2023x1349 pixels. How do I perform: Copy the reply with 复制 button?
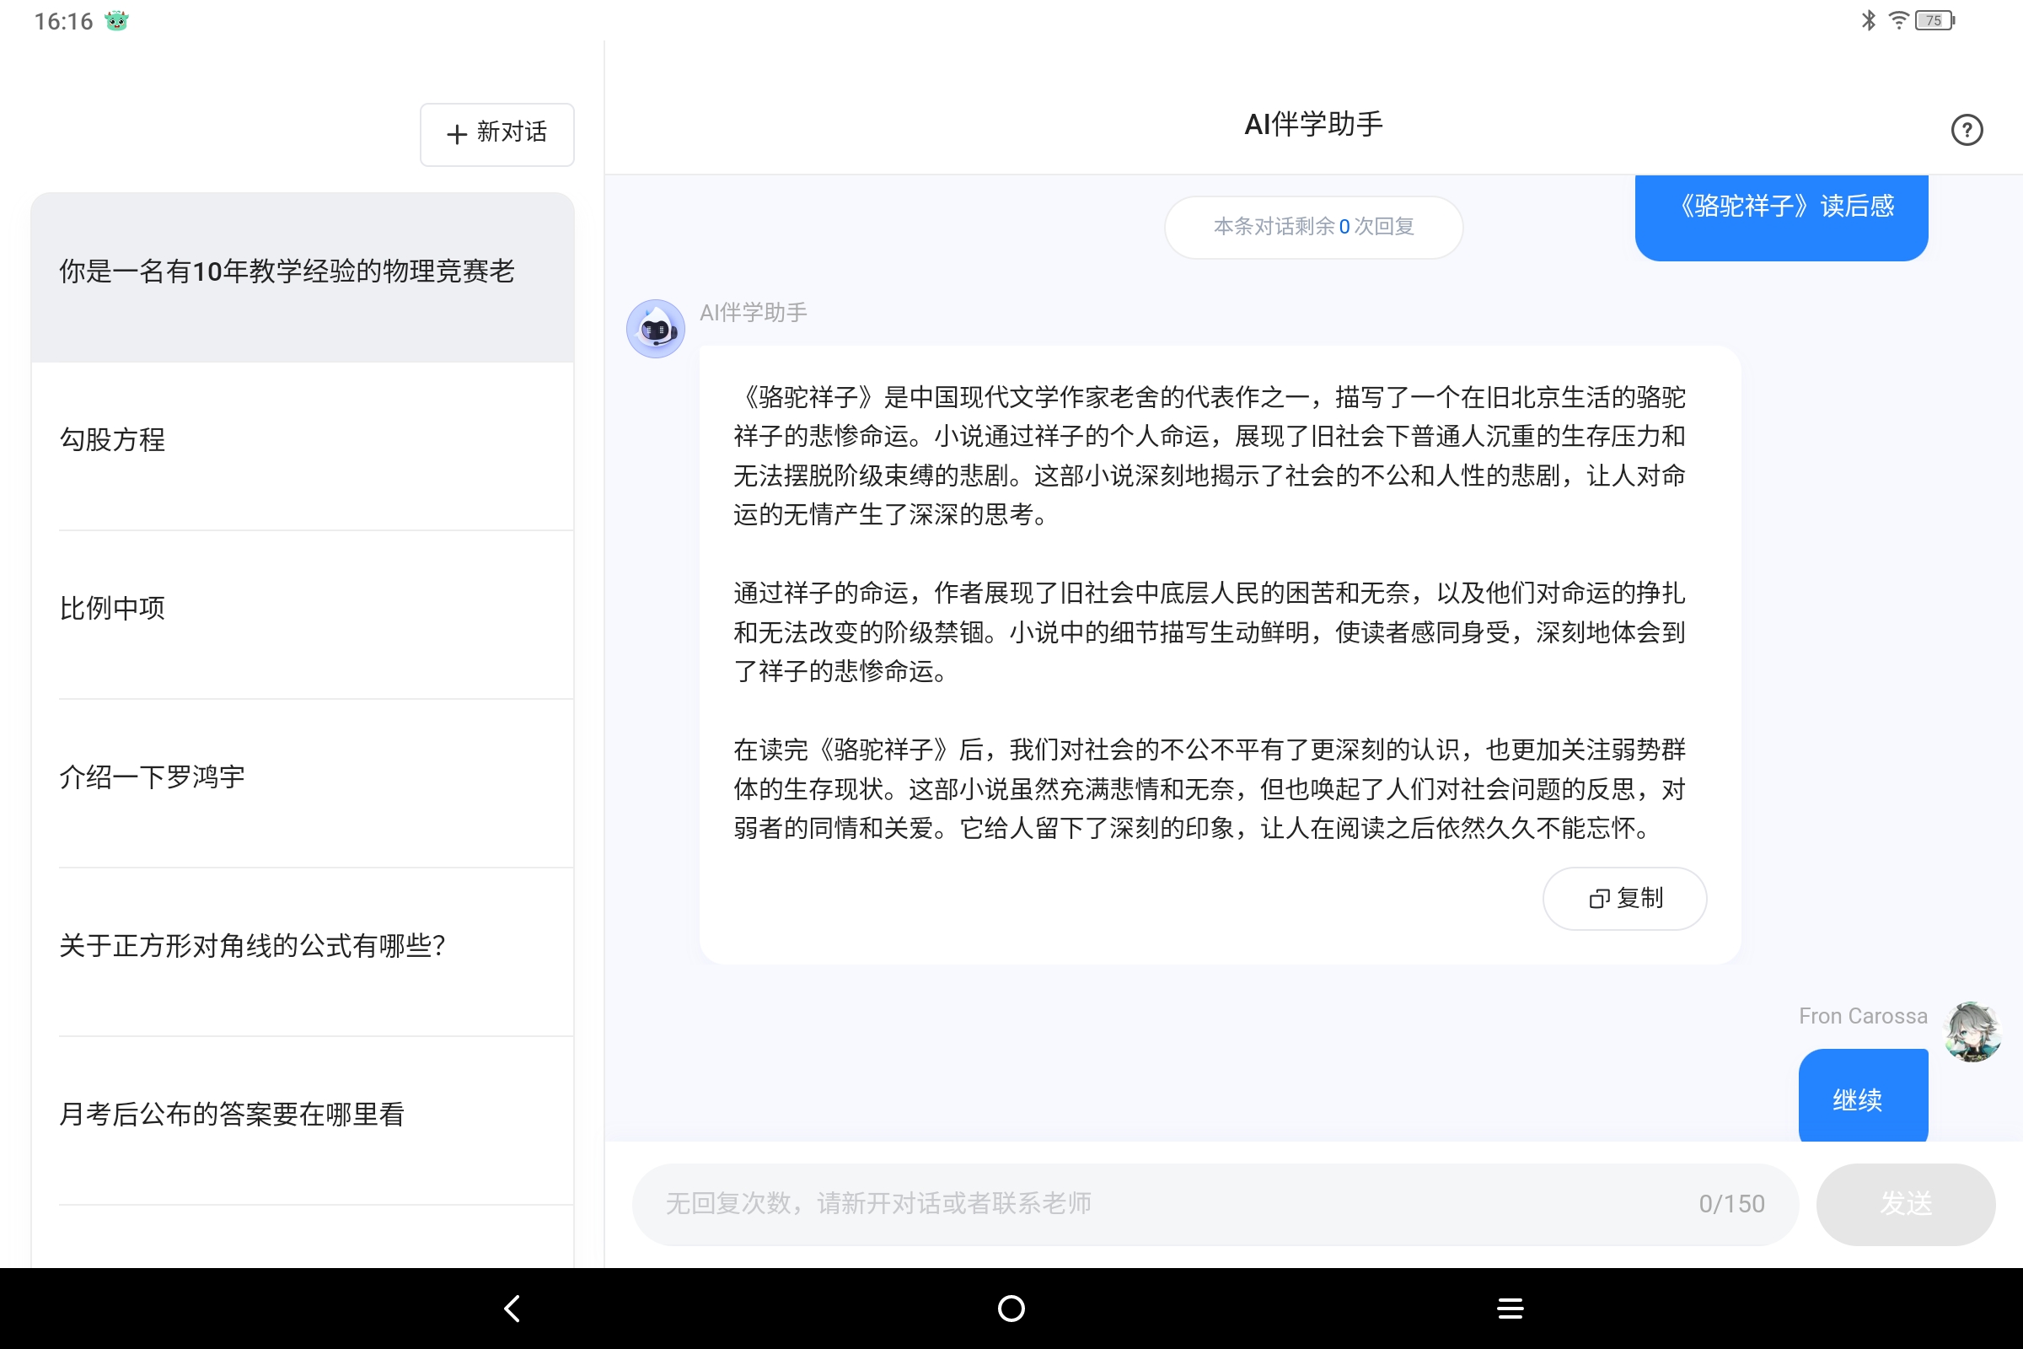pyautogui.click(x=1624, y=898)
